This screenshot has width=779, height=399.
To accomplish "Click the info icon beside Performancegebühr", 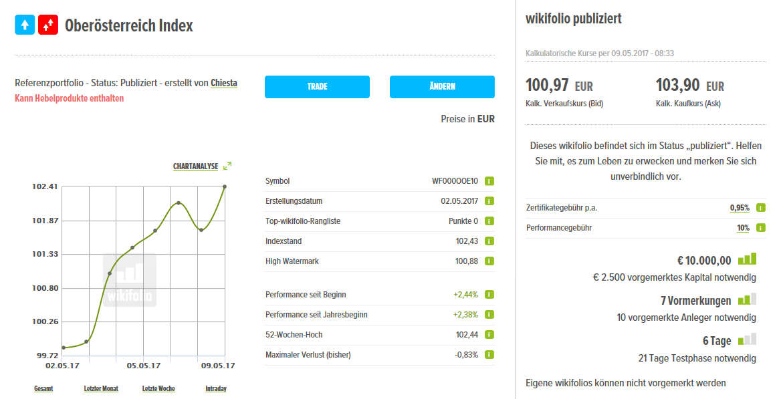I will point(760,227).
